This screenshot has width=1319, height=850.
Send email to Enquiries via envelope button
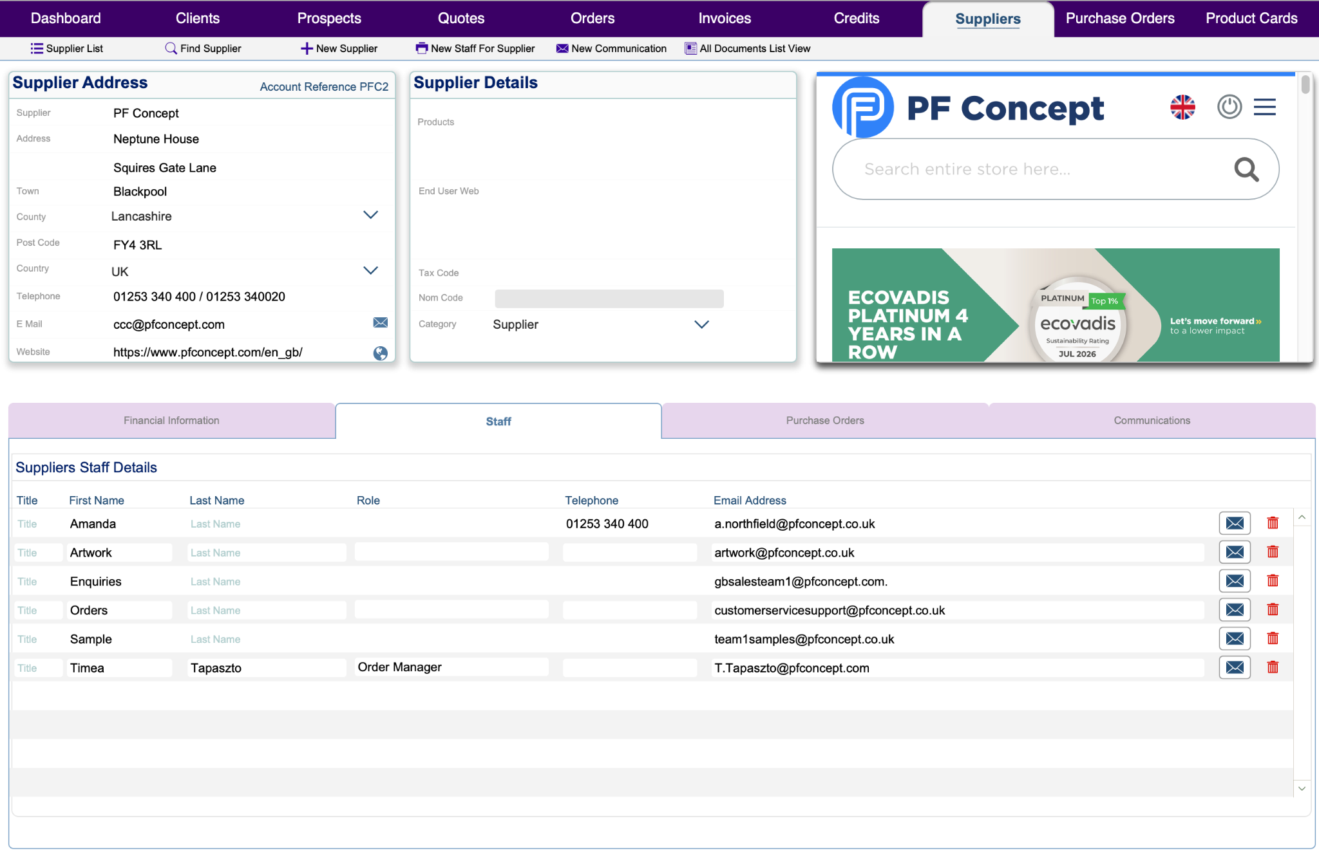pos(1235,581)
